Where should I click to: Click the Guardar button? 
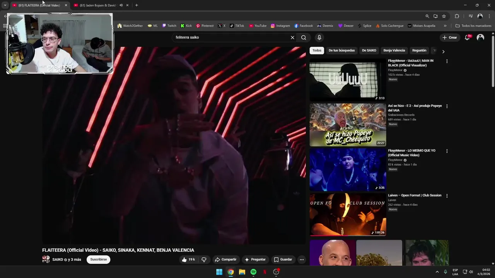coord(283,259)
